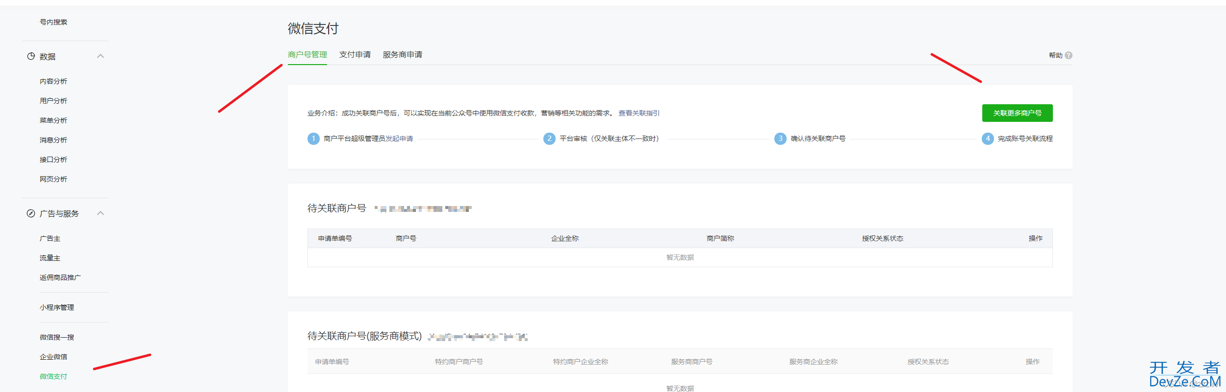Viewport: 1226px width, 392px height.
Task: Click the 发起申请 link in step 1
Action: [x=399, y=138]
